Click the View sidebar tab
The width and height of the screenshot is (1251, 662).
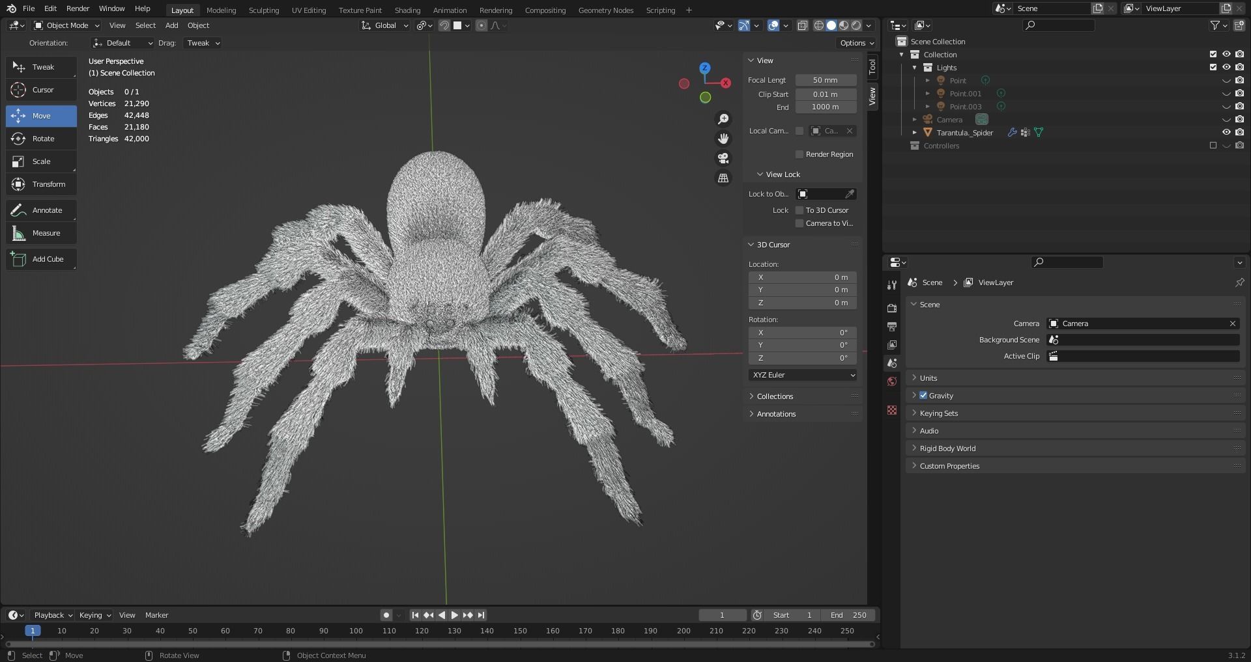point(872,96)
